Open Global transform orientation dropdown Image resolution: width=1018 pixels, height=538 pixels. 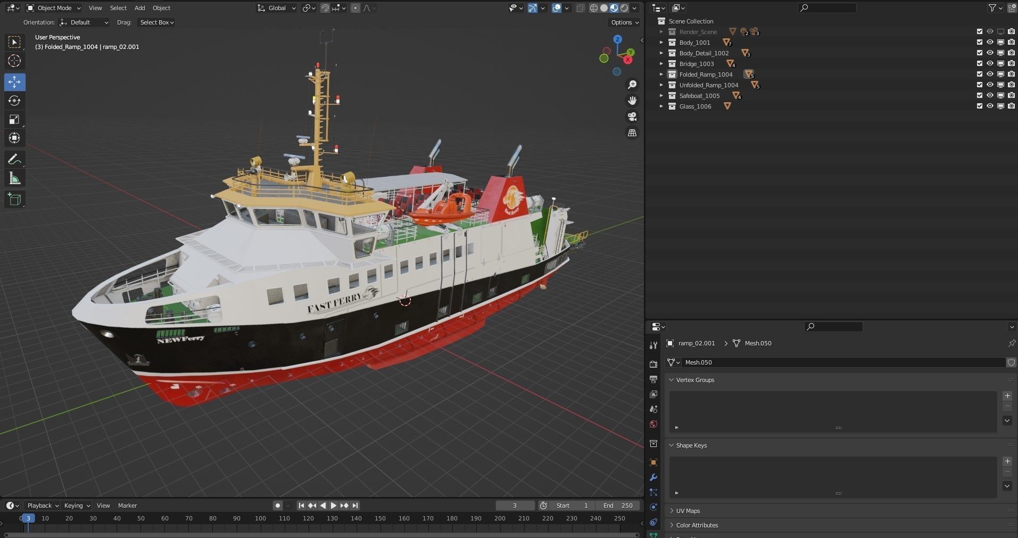coord(276,8)
